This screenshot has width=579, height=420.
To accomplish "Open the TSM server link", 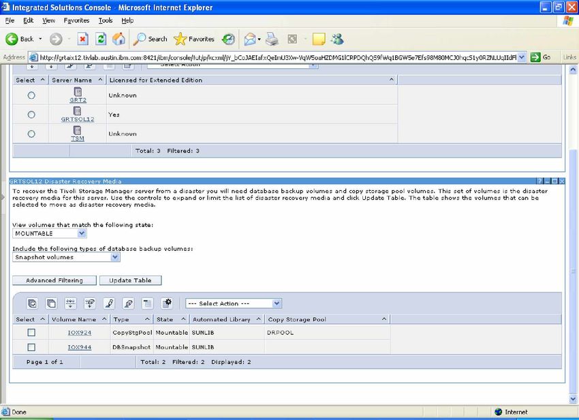I will (78, 138).
